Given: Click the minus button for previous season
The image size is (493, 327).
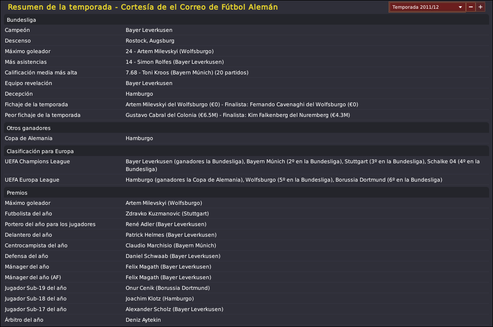Looking at the screenshot, I should pyautogui.click(x=471, y=7).
